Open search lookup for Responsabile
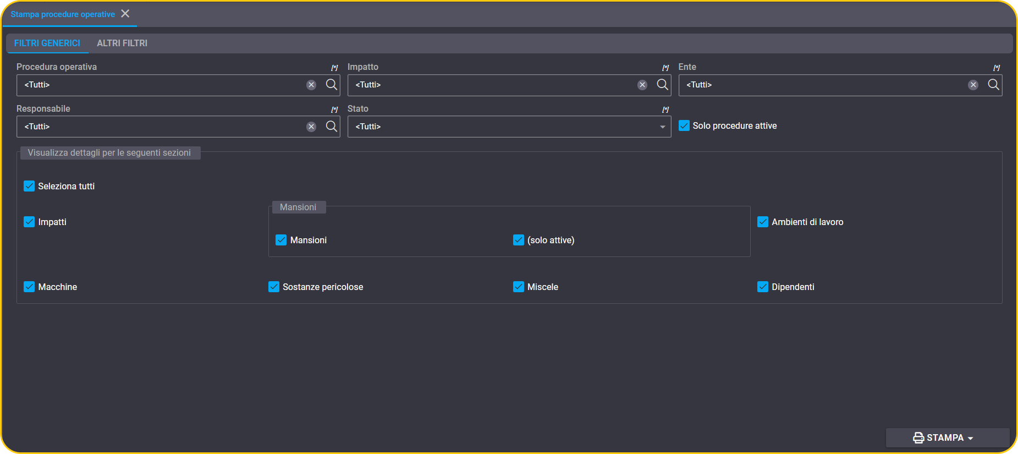Viewport: 1018px width, 454px height. (x=332, y=127)
